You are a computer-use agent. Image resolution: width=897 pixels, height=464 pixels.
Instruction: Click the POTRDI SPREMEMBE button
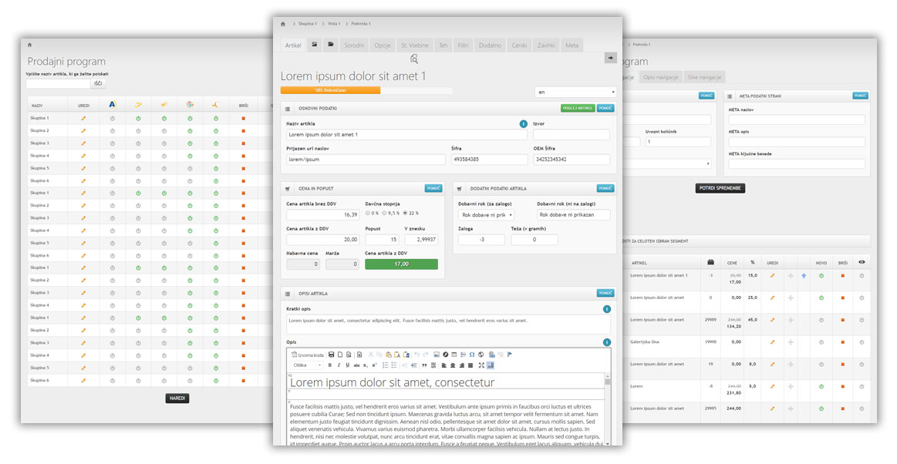coord(720,188)
